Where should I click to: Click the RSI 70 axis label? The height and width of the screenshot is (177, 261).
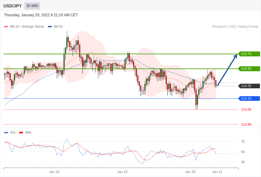(x=243, y=141)
